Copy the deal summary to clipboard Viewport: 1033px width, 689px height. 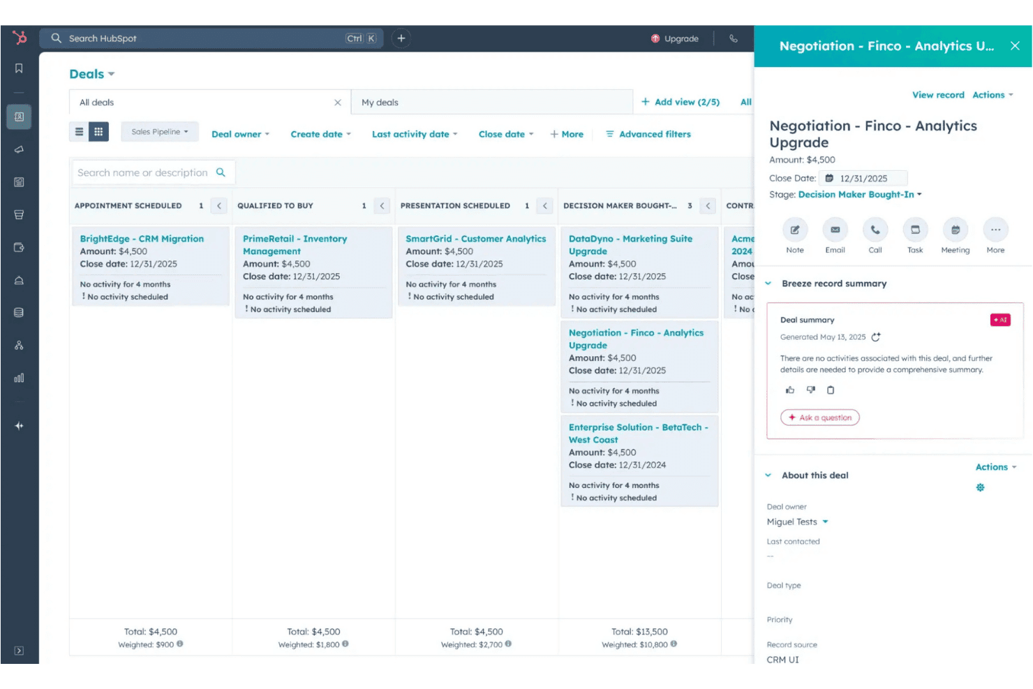click(831, 390)
